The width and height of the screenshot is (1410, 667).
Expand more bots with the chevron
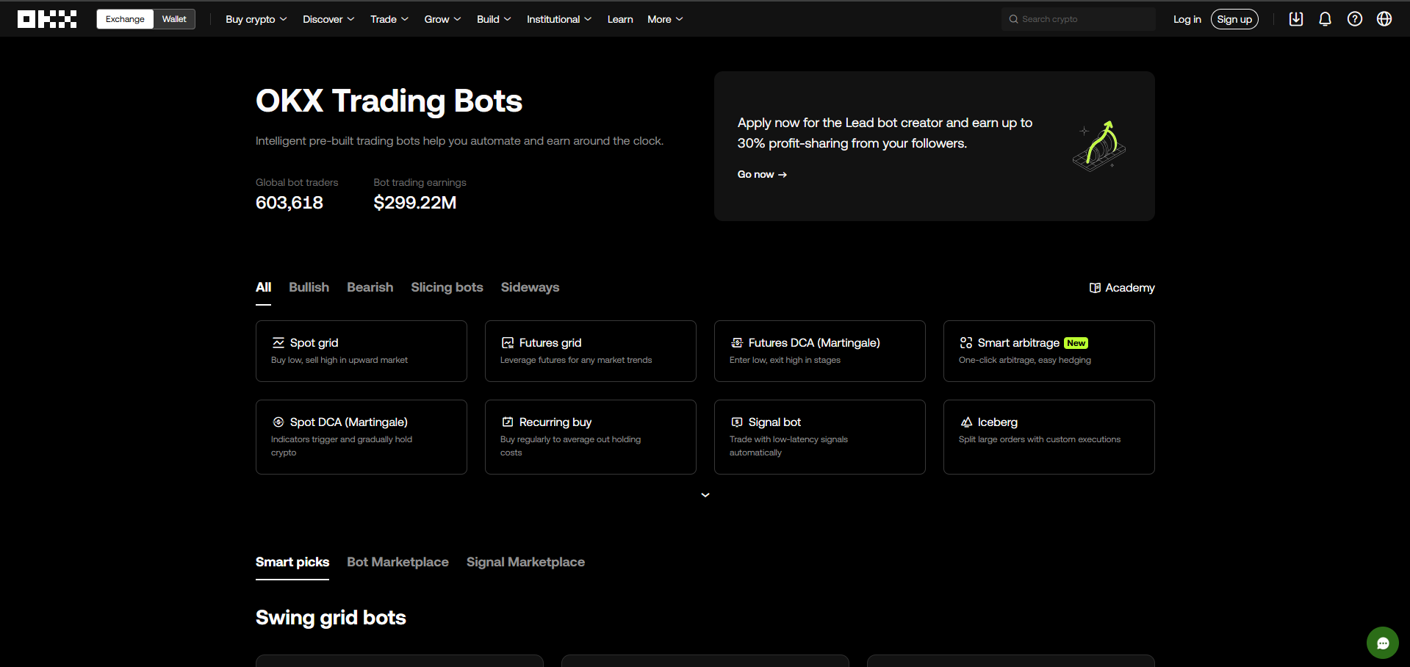coord(705,495)
